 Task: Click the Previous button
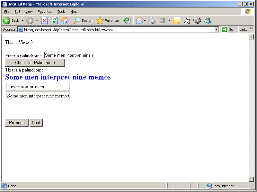point(17,123)
